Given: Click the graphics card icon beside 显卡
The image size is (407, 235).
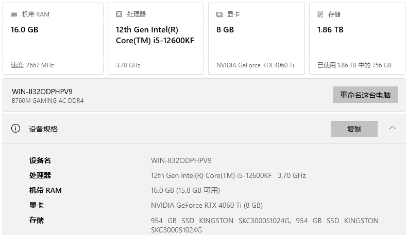Looking at the screenshot, I should [x=219, y=14].
